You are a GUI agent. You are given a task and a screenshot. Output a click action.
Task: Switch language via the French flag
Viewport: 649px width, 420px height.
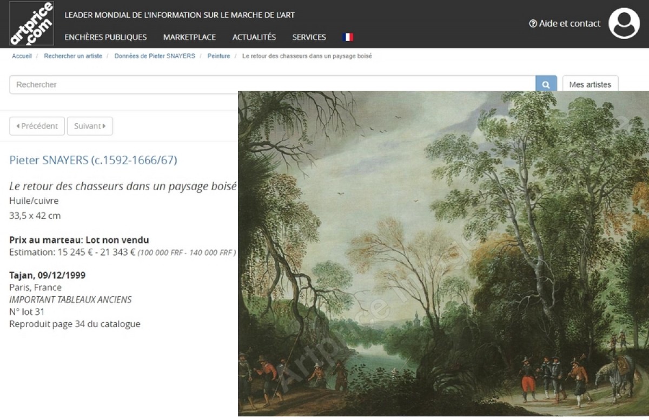[x=348, y=37]
